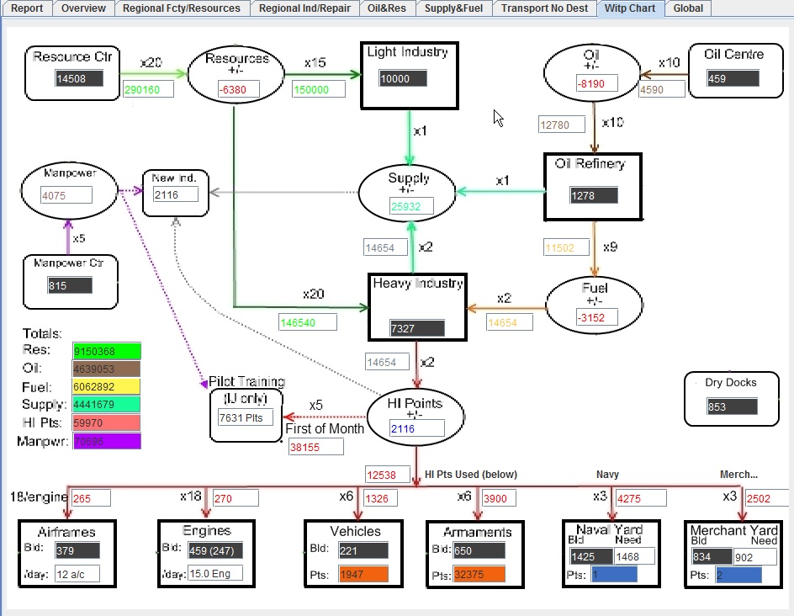Screen dimensions: 794x616
Task: Open the Regional Ind/Repair tab
Action: tap(304, 8)
